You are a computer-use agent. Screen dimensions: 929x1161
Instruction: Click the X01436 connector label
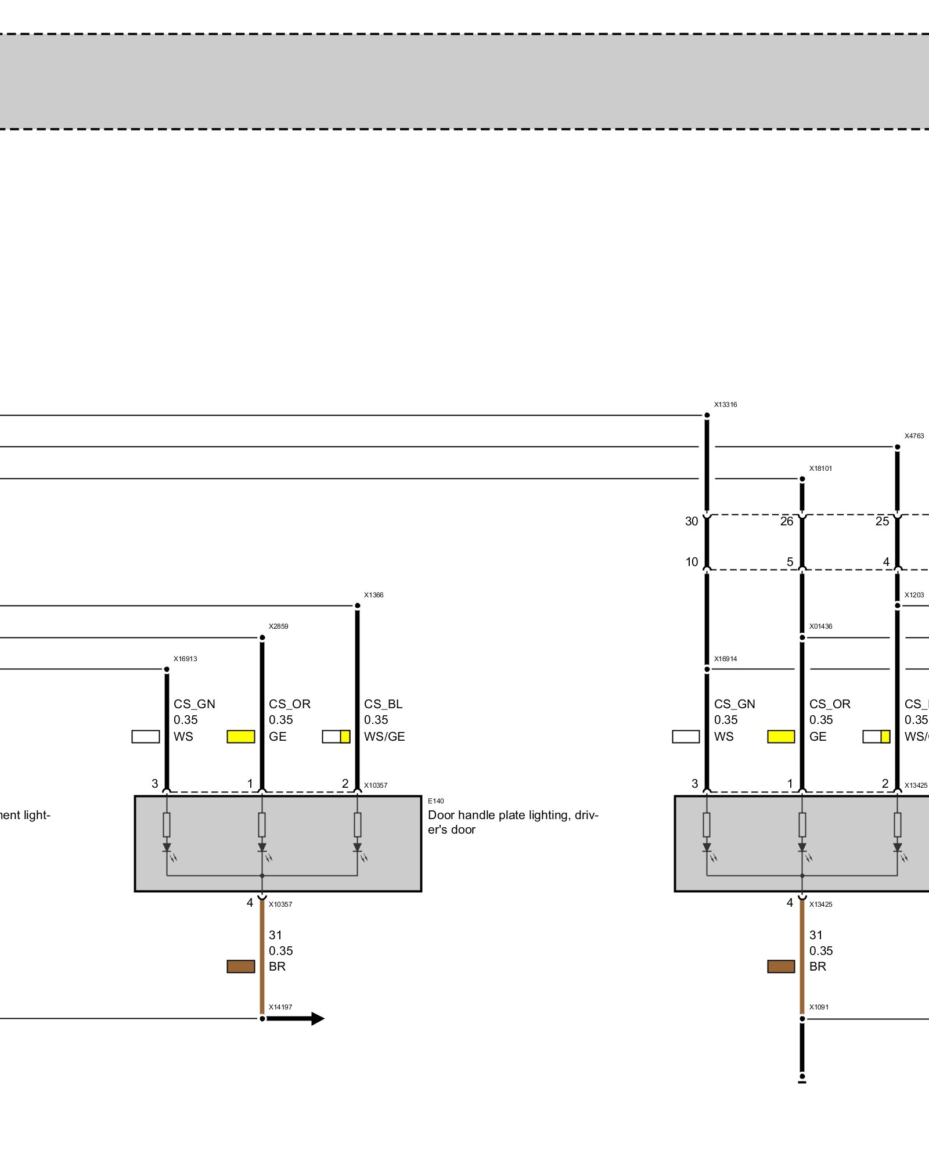click(x=820, y=626)
